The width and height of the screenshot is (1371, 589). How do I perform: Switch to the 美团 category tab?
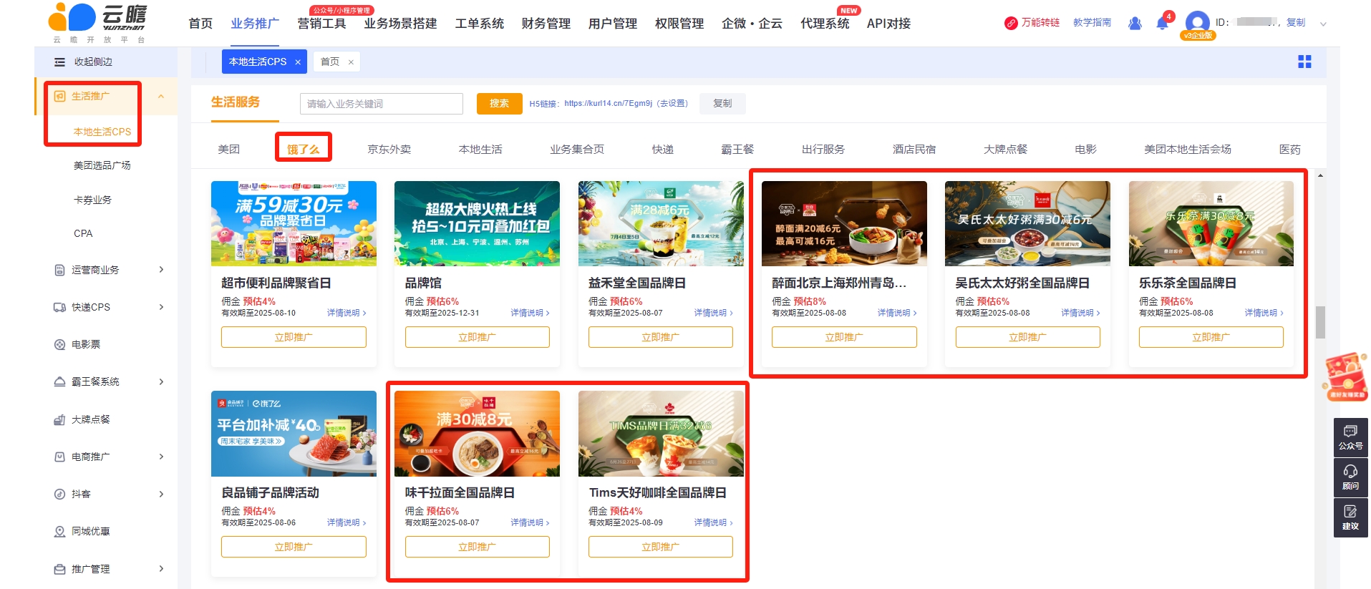pyautogui.click(x=229, y=149)
